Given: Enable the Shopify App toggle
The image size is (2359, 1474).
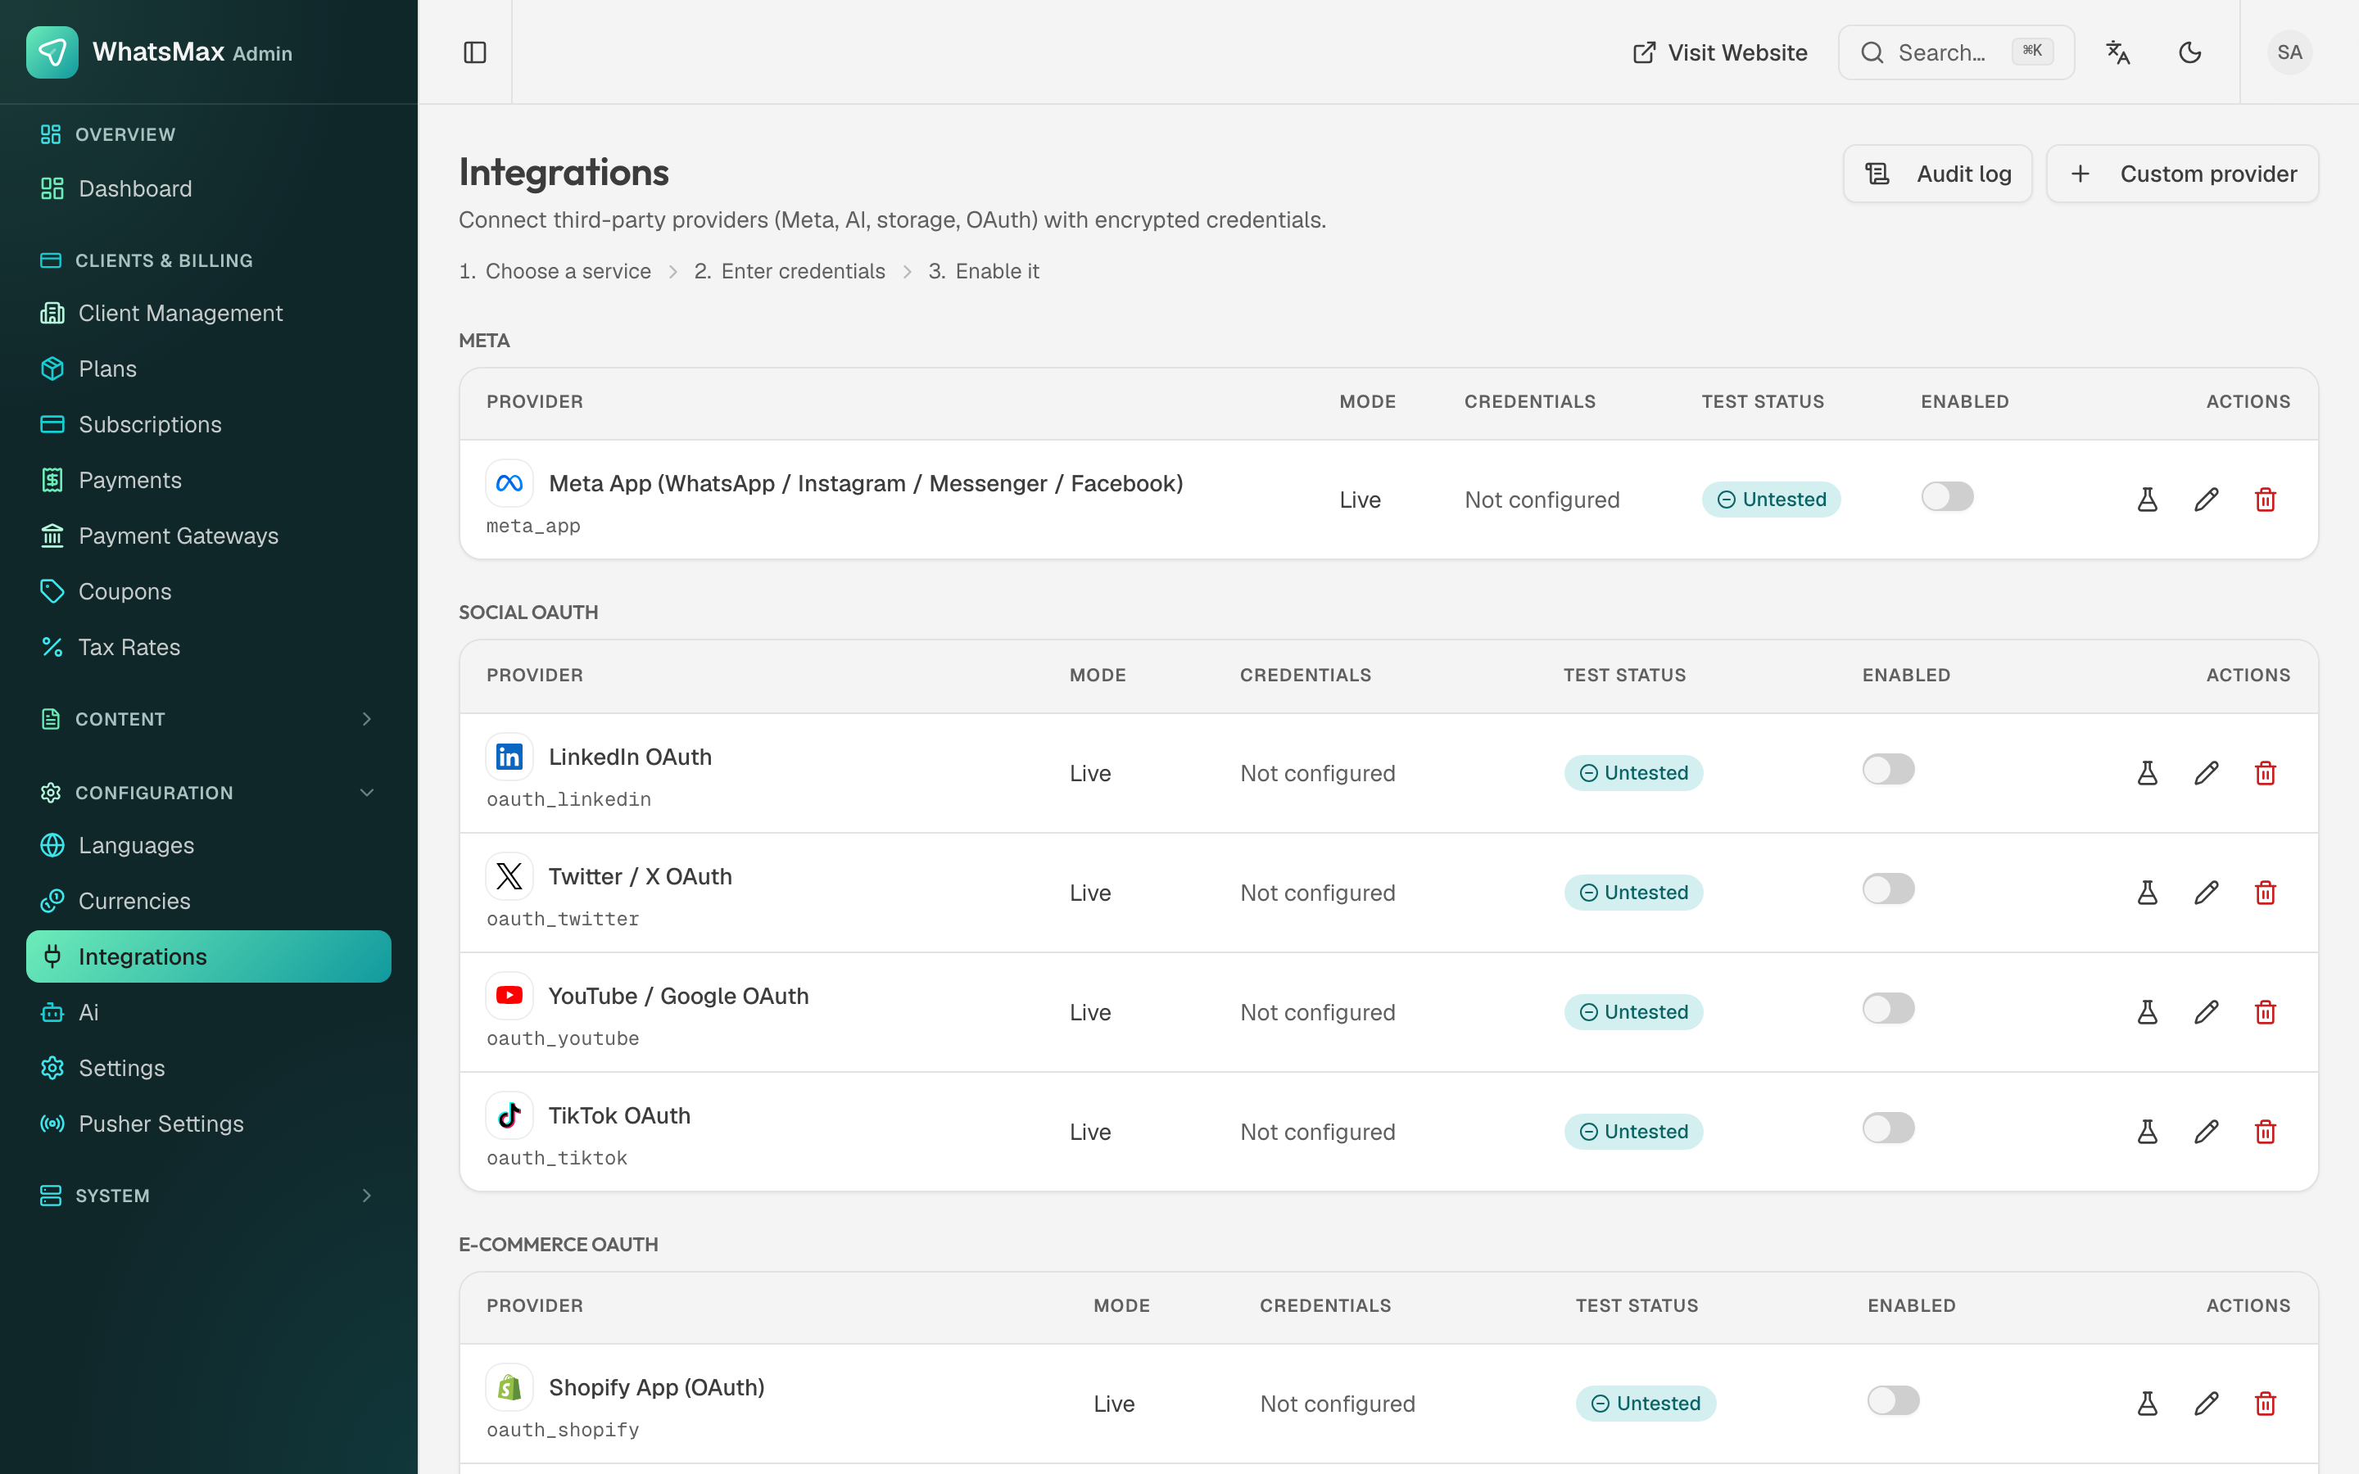Looking at the screenshot, I should [x=1893, y=1400].
